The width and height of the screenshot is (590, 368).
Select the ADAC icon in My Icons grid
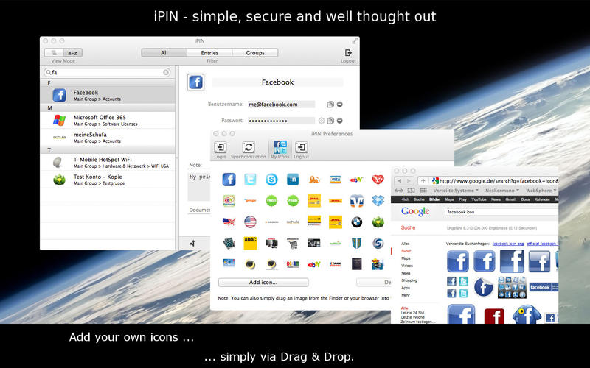coord(250,243)
